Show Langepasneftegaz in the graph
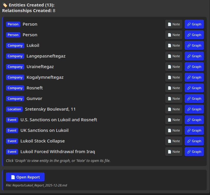The height and width of the screenshot is (195, 210). (194, 56)
